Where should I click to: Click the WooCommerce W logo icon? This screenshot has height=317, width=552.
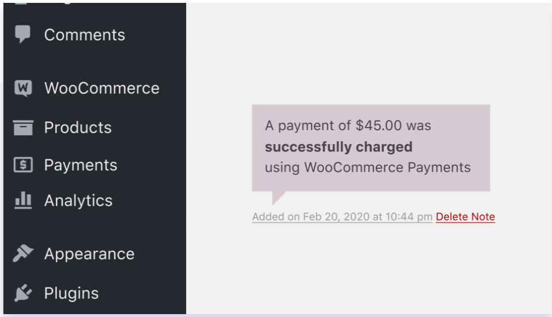23,88
